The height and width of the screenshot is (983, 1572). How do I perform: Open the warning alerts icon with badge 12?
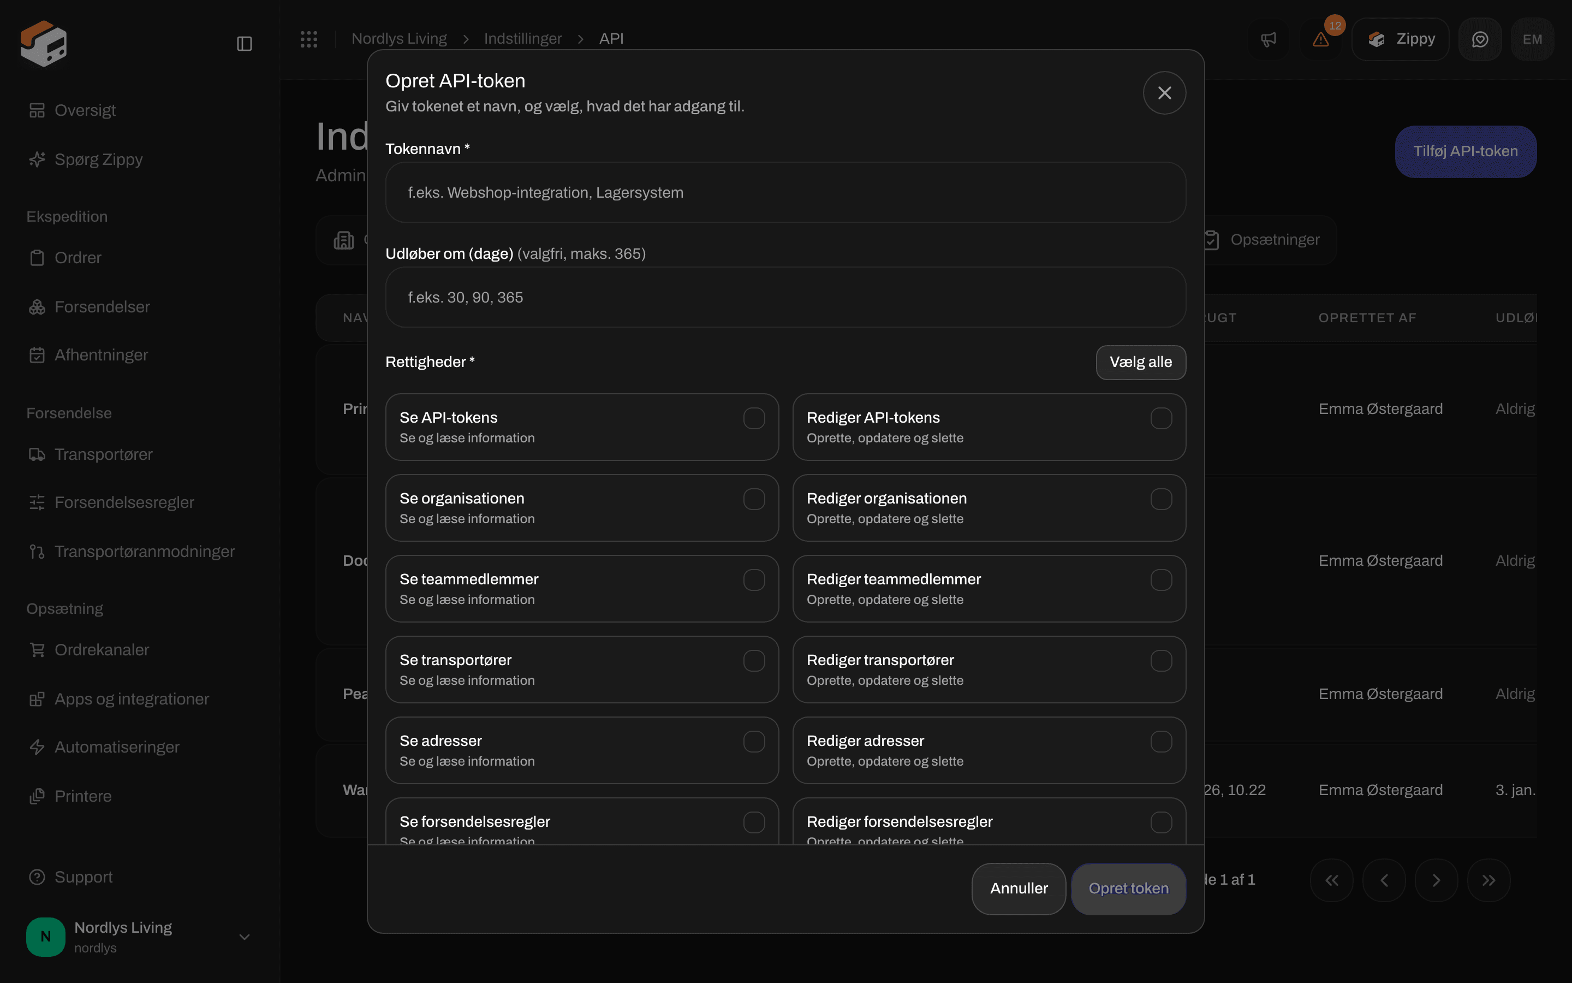pos(1320,40)
